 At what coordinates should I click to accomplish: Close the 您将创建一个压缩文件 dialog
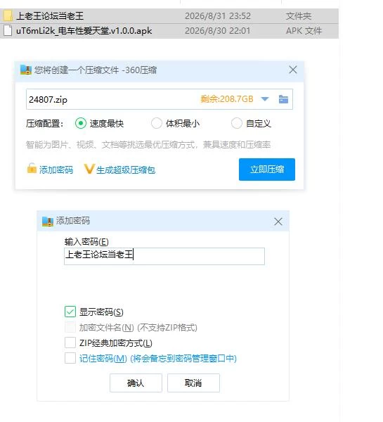click(x=293, y=70)
